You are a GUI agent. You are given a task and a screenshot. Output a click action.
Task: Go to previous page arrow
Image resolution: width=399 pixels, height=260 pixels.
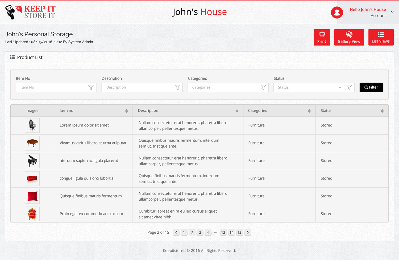[176, 232]
